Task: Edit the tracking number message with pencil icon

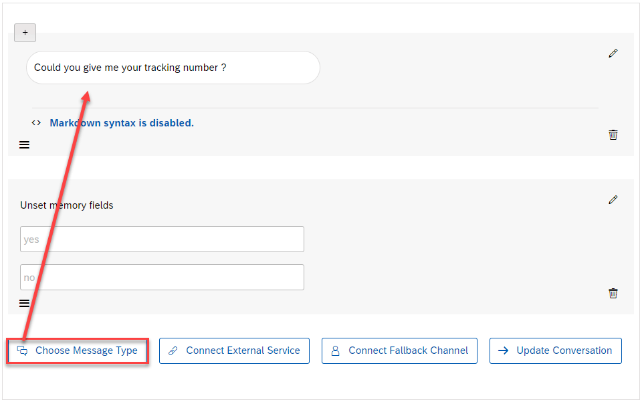Action: (x=613, y=54)
